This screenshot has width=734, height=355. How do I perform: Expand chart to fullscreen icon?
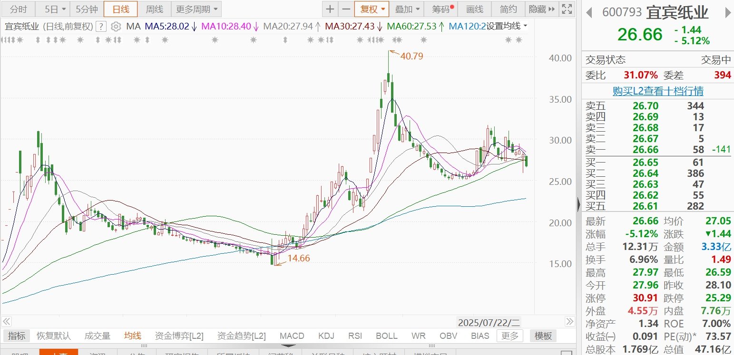pos(567,9)
